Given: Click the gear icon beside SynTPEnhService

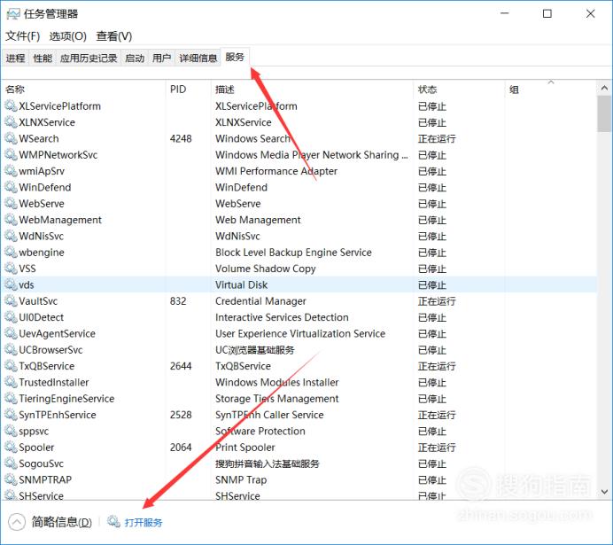Looking at the screenshot, I should (x=11, y=415).
